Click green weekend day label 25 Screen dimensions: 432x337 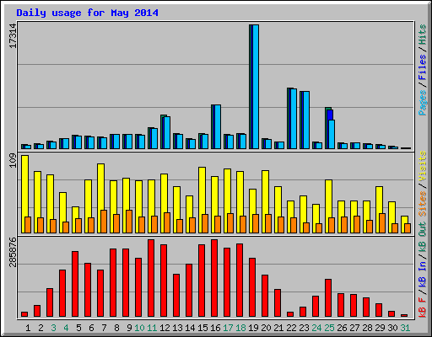click(x=329, y=328)
